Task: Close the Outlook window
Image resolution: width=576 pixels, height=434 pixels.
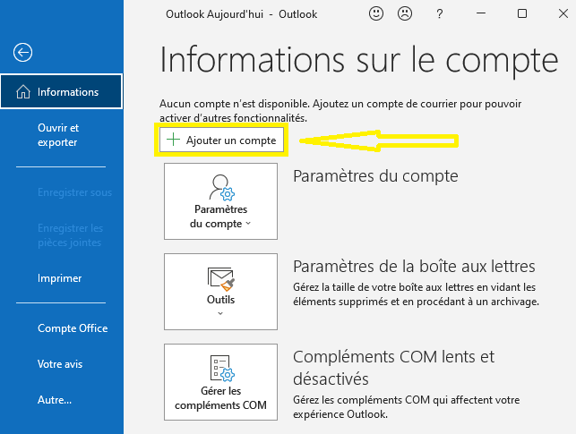Action: (563, 14)
